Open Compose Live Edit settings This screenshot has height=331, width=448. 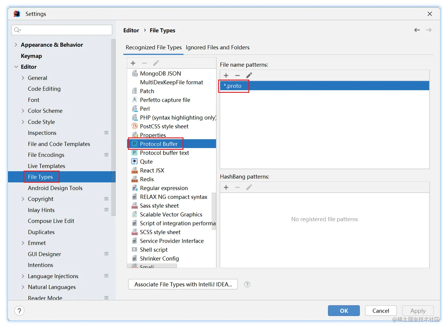tap(51, 221)
